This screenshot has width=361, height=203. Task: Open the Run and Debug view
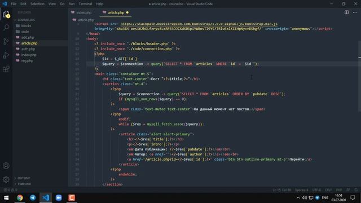[6, 55]
